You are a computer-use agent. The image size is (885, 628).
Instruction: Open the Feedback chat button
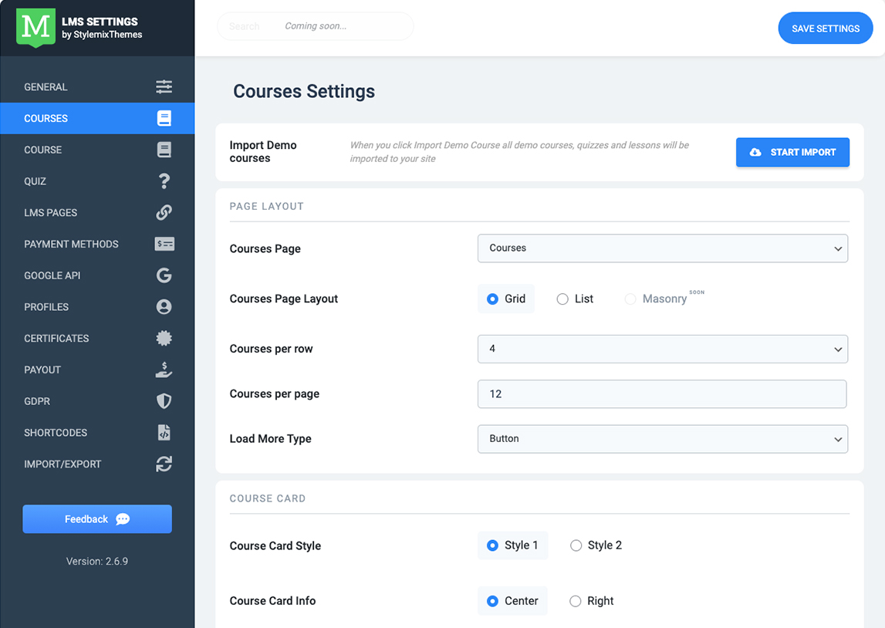coord(97,519)
